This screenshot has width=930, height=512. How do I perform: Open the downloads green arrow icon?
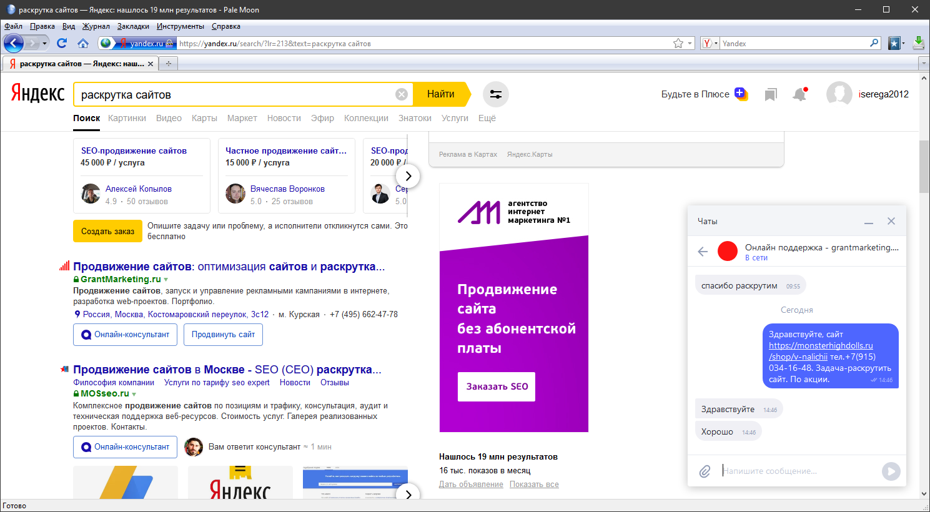coord(919,42)
